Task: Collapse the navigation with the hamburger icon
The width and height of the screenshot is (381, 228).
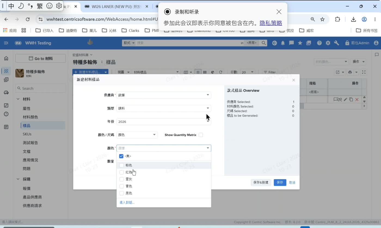Action: point(6,43)
